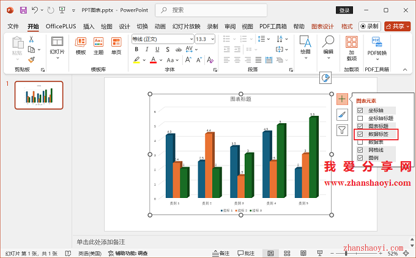Open Chart Styles brush button
The width and height of the screenshot is (416, 258).
coord(342,115)
